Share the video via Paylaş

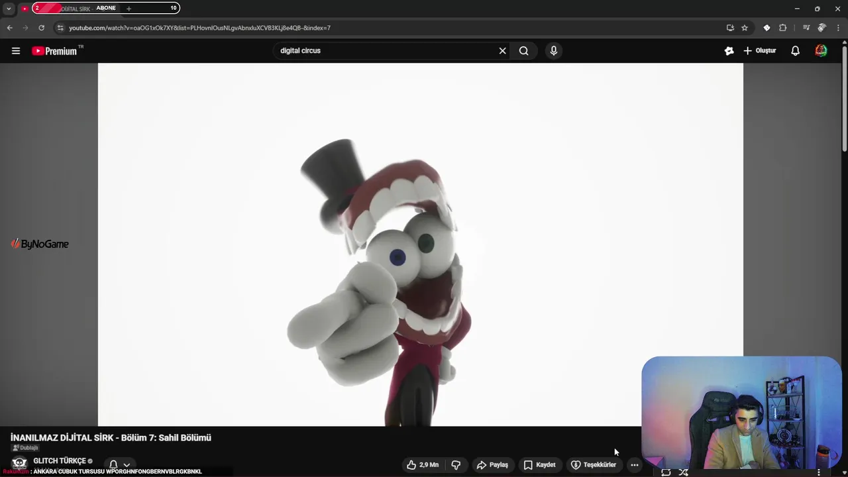pyautogui.click(x=492, y=465)
